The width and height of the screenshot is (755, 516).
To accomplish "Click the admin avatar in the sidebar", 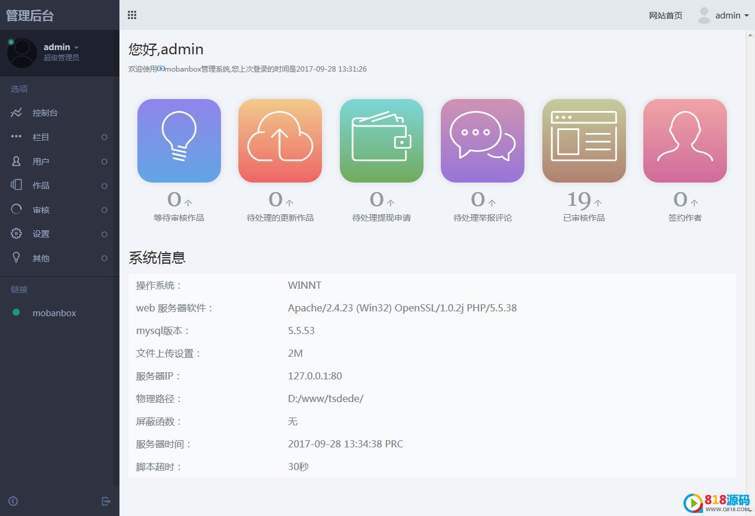I will pyautogui.click(x=22, y=52).
